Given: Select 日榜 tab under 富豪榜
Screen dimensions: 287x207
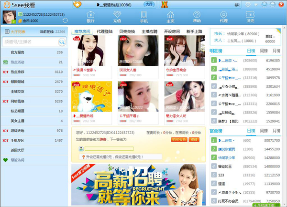Looking at the screenshot, I should tap(251, 131).
